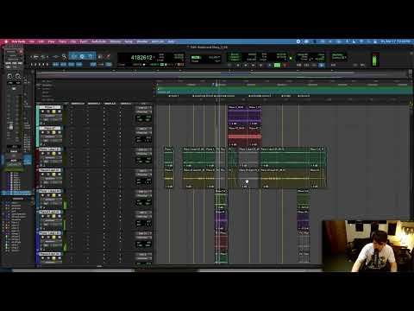Viewport: 414px width, 311px height.
Task: Open the View menu
Action: coord(51,41)
